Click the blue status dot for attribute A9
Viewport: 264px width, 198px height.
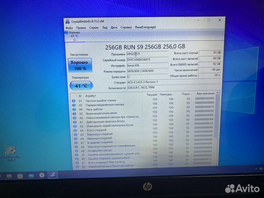[x=77, y=151]
